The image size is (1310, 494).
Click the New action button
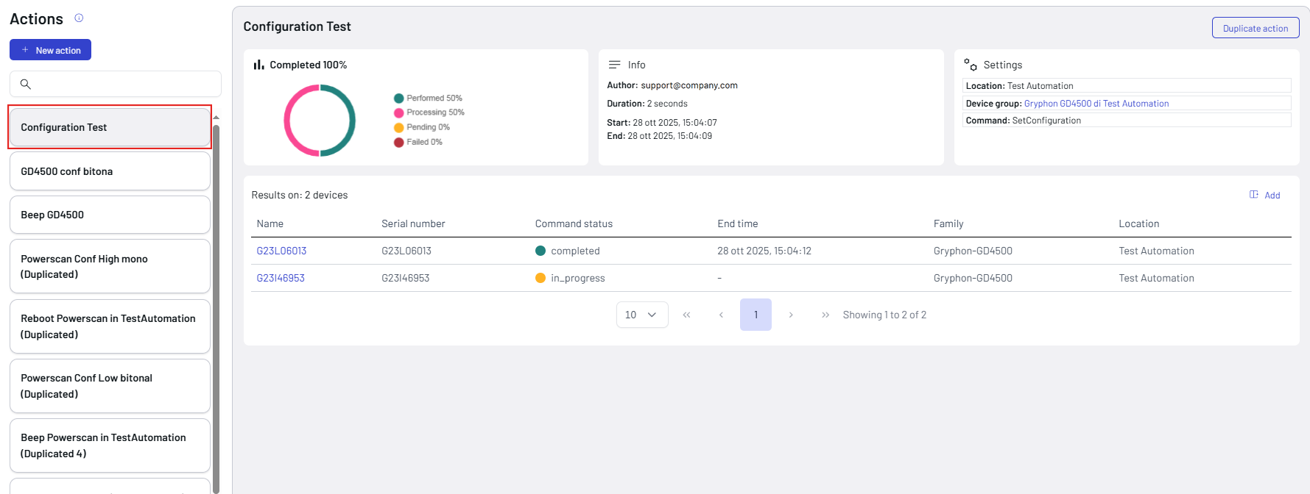tap(50, 50)
